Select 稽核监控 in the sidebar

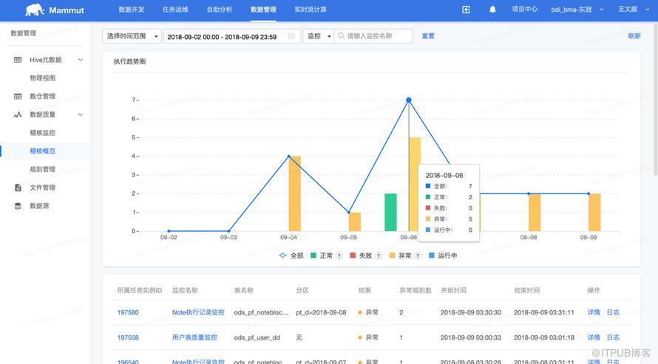[42, 133]
